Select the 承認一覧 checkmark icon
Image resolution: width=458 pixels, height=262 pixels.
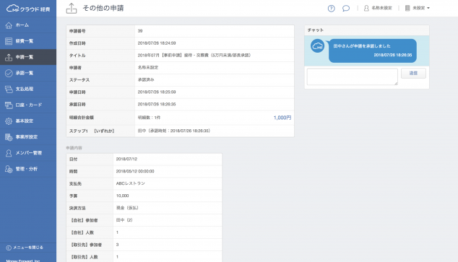(9, 73)
